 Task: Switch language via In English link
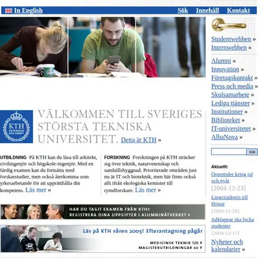pos(28,10)
